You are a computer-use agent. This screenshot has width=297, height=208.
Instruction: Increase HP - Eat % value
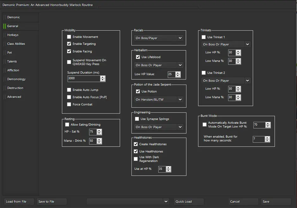pos(99,131)
